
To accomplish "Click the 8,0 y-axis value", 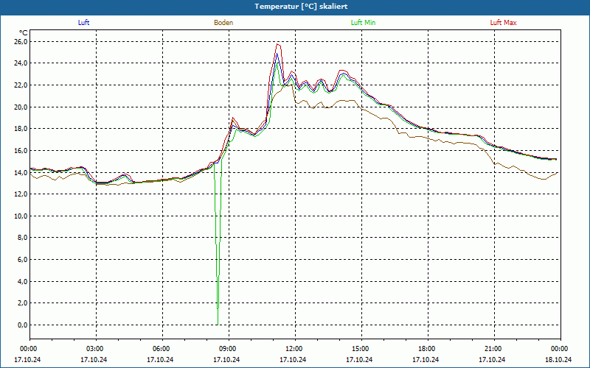I will pyautogui.click(x=23, y=238).
